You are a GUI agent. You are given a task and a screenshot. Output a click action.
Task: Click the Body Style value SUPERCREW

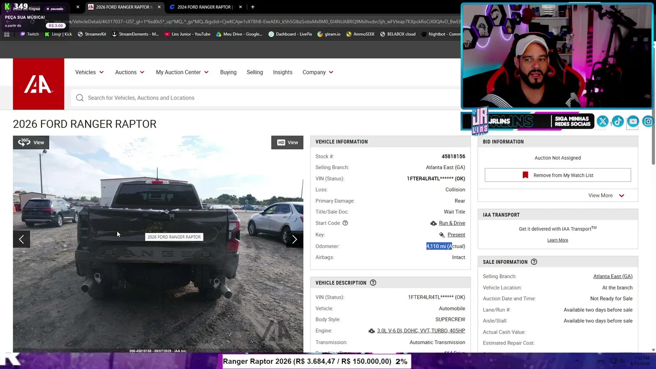[450, 320]
